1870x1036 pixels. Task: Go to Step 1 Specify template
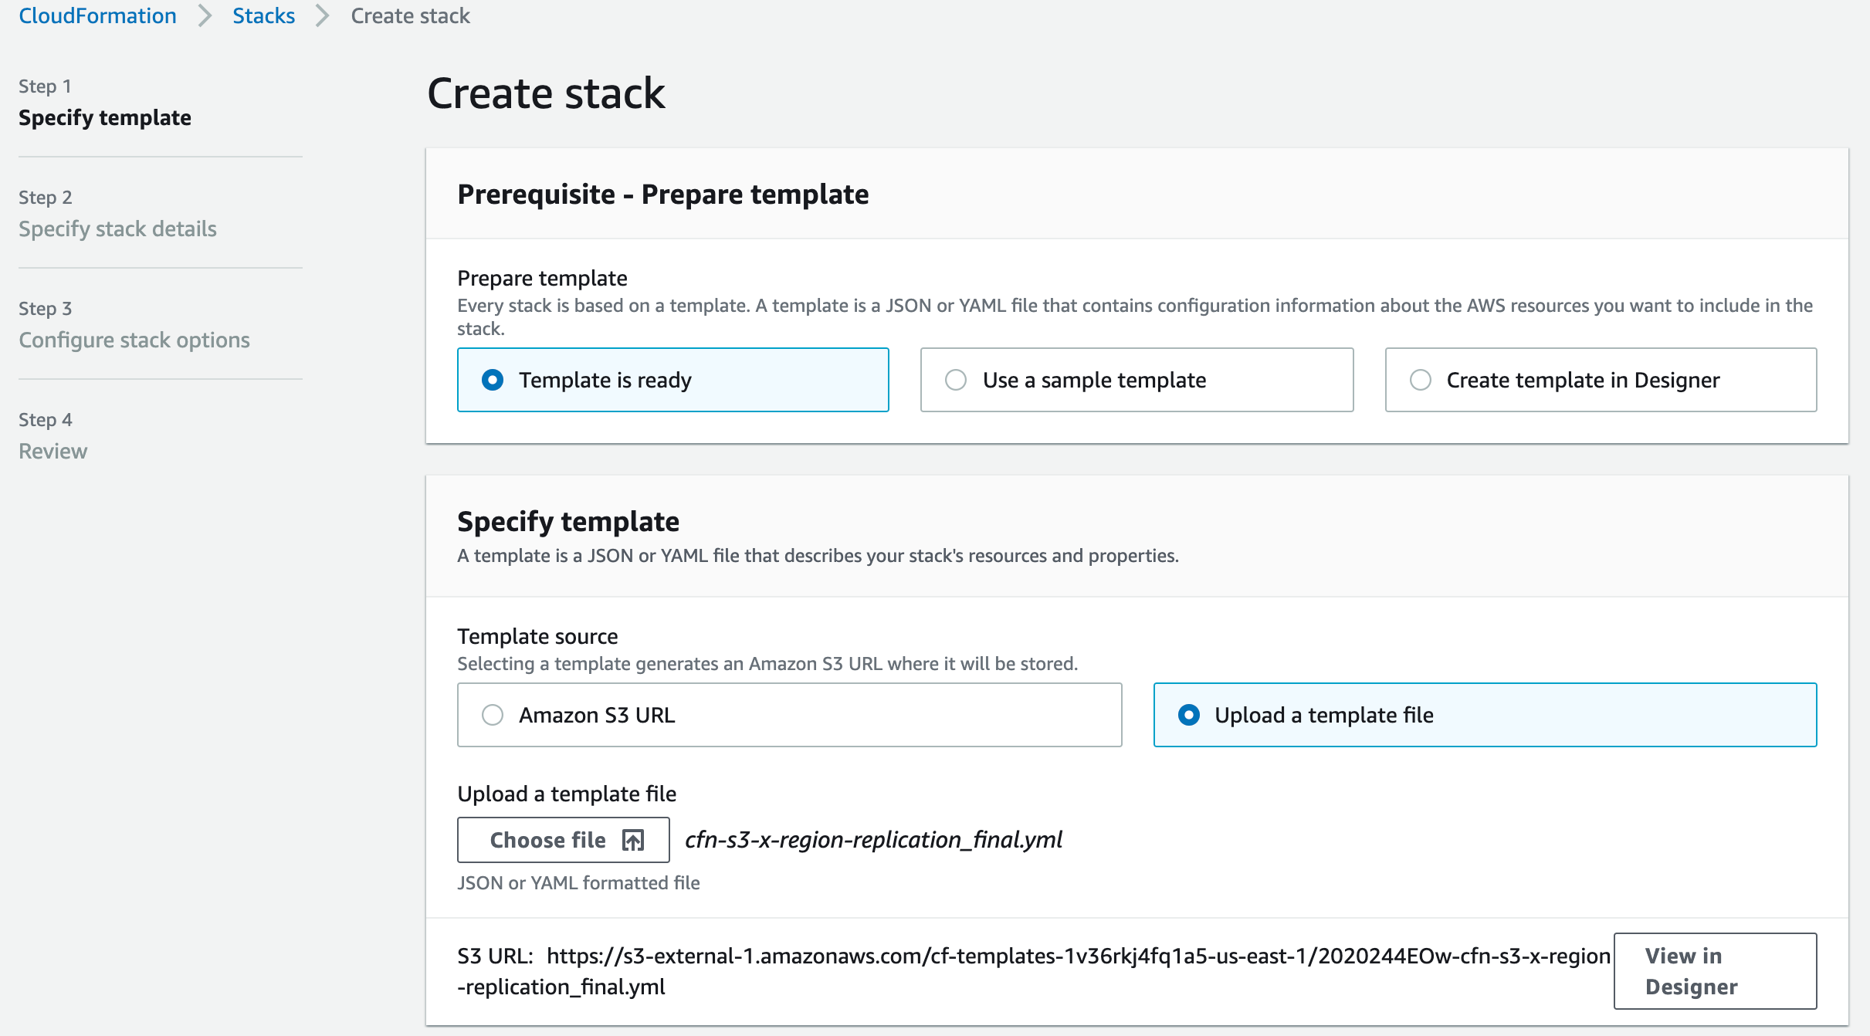point(105,117)
